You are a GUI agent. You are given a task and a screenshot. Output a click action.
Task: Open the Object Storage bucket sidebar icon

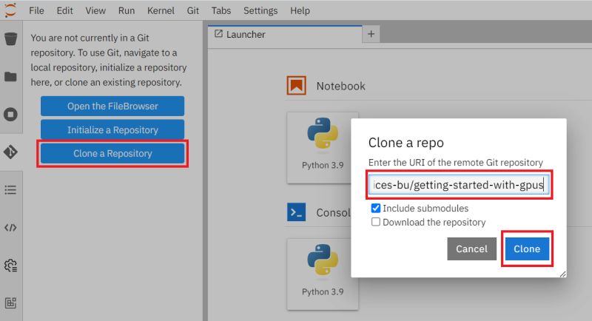pyautogui.click(x=10, y=38)
